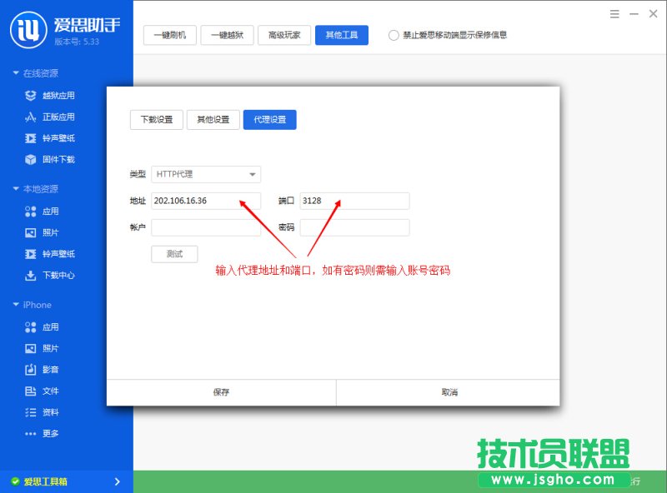The height and width of the screenshot is (493, 667).
Task: Enable 禁止爱思移动端显示保修信息 option
Action: click(393, 35)
